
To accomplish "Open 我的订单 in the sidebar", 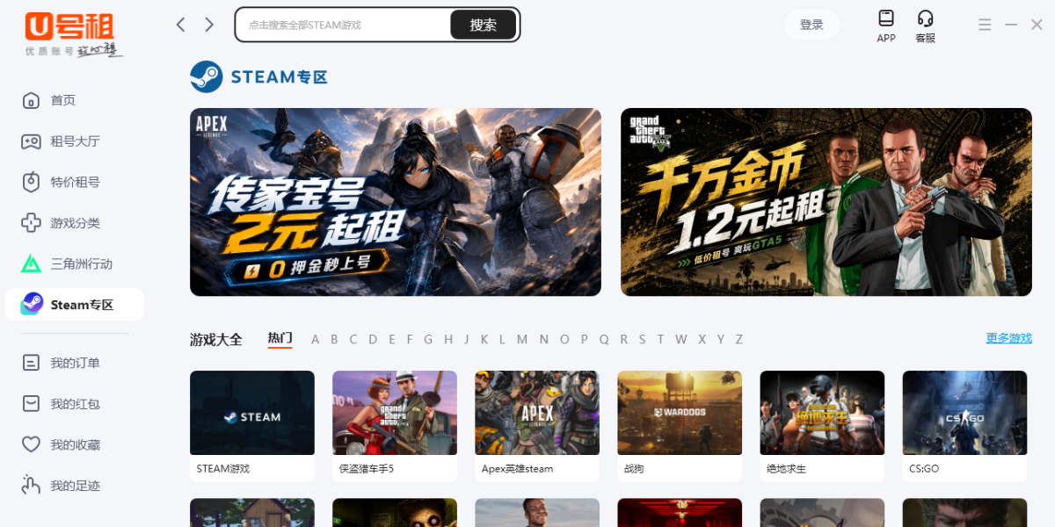I will click(x=75, y=363).
